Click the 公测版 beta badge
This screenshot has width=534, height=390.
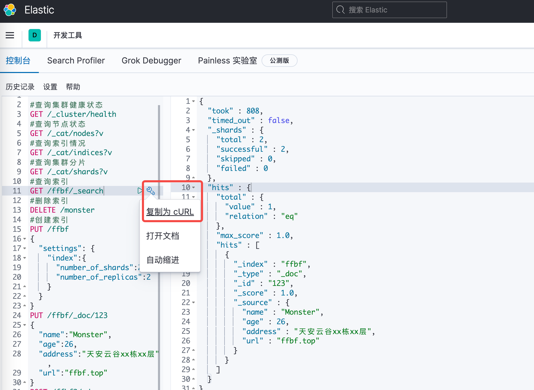click(x=279, y=61)
